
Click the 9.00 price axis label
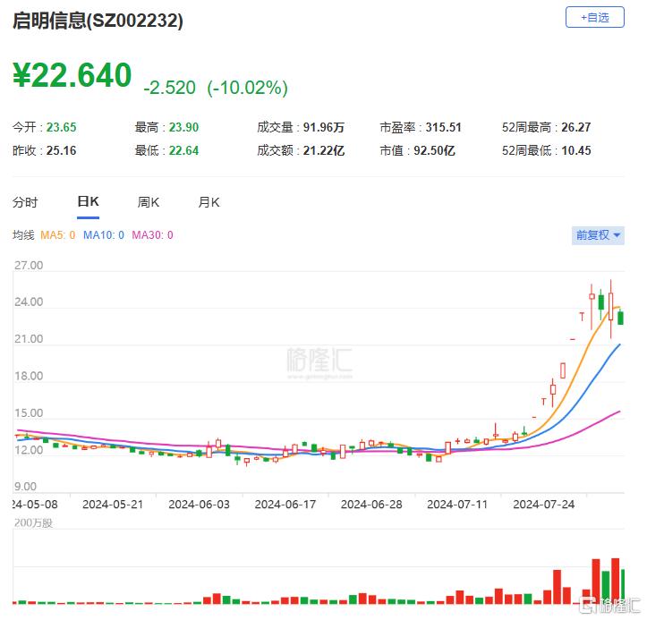tap(26, 487)
